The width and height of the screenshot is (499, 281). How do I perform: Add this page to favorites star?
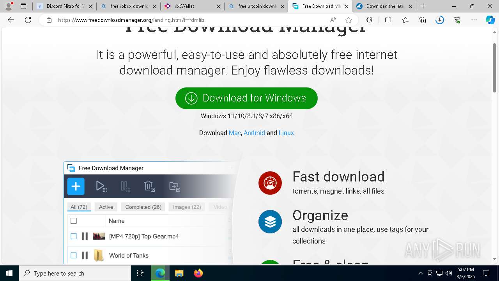click(x=349, y=20)
